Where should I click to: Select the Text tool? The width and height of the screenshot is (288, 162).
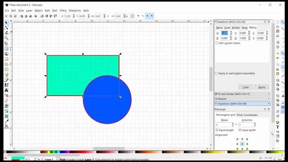(x=6, y=90)
